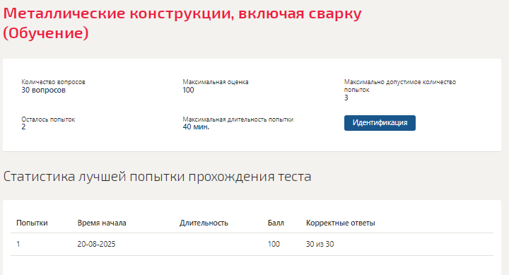Click the score 100 in attempt row
The height and width of the screenshot is (275, 509).
click(274, 244)
